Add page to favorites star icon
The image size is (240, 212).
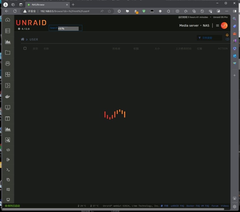(109, 11)
